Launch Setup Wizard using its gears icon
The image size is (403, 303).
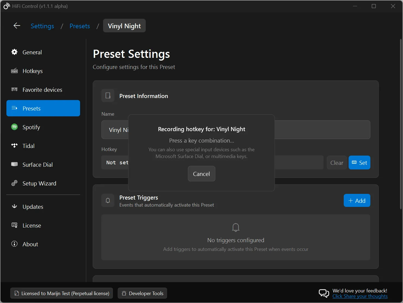[x=14, y=183]
